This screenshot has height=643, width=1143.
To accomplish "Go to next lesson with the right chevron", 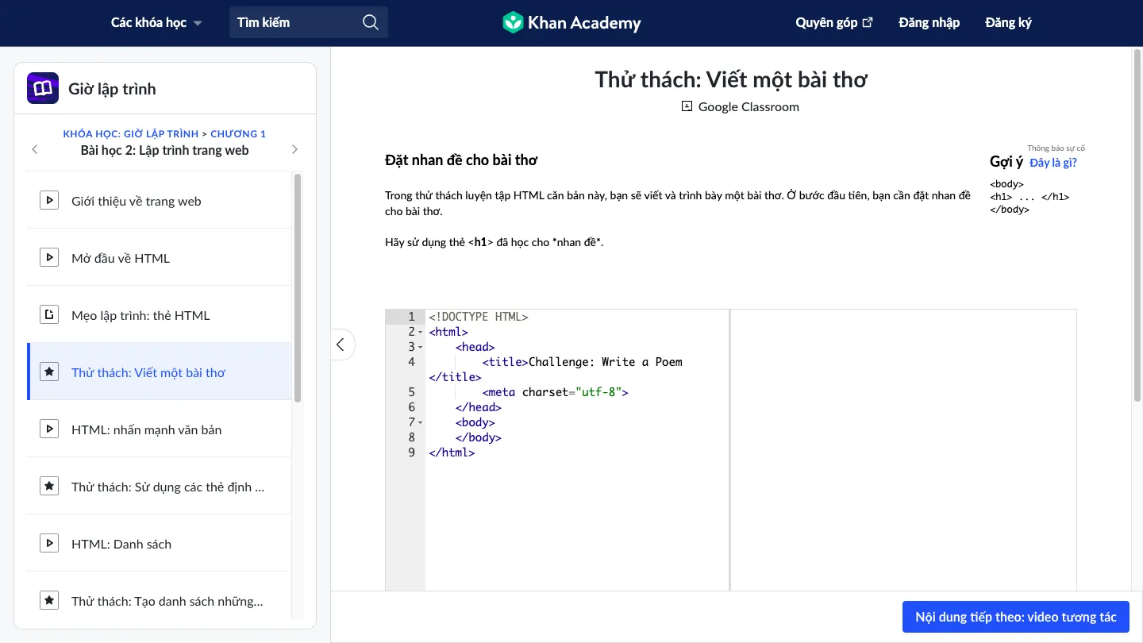I will (295, 149).
